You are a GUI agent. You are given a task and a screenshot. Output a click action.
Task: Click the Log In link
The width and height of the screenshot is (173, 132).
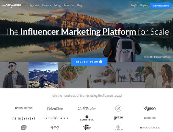[x=134, y=5]
